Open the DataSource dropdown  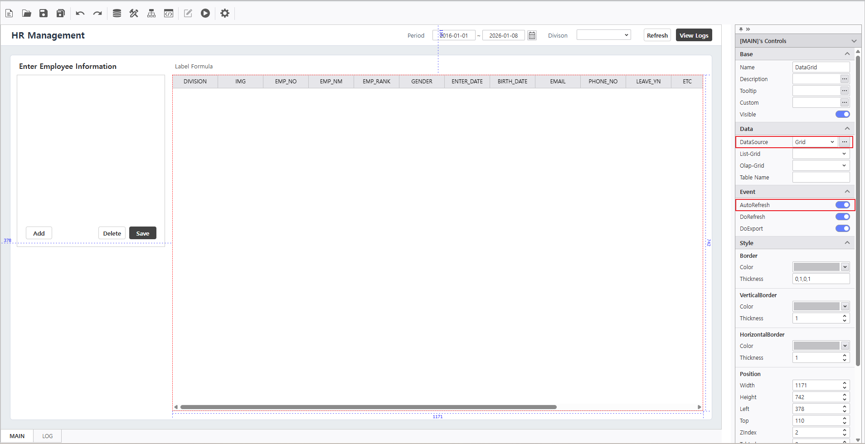click(x=815, y=142)
